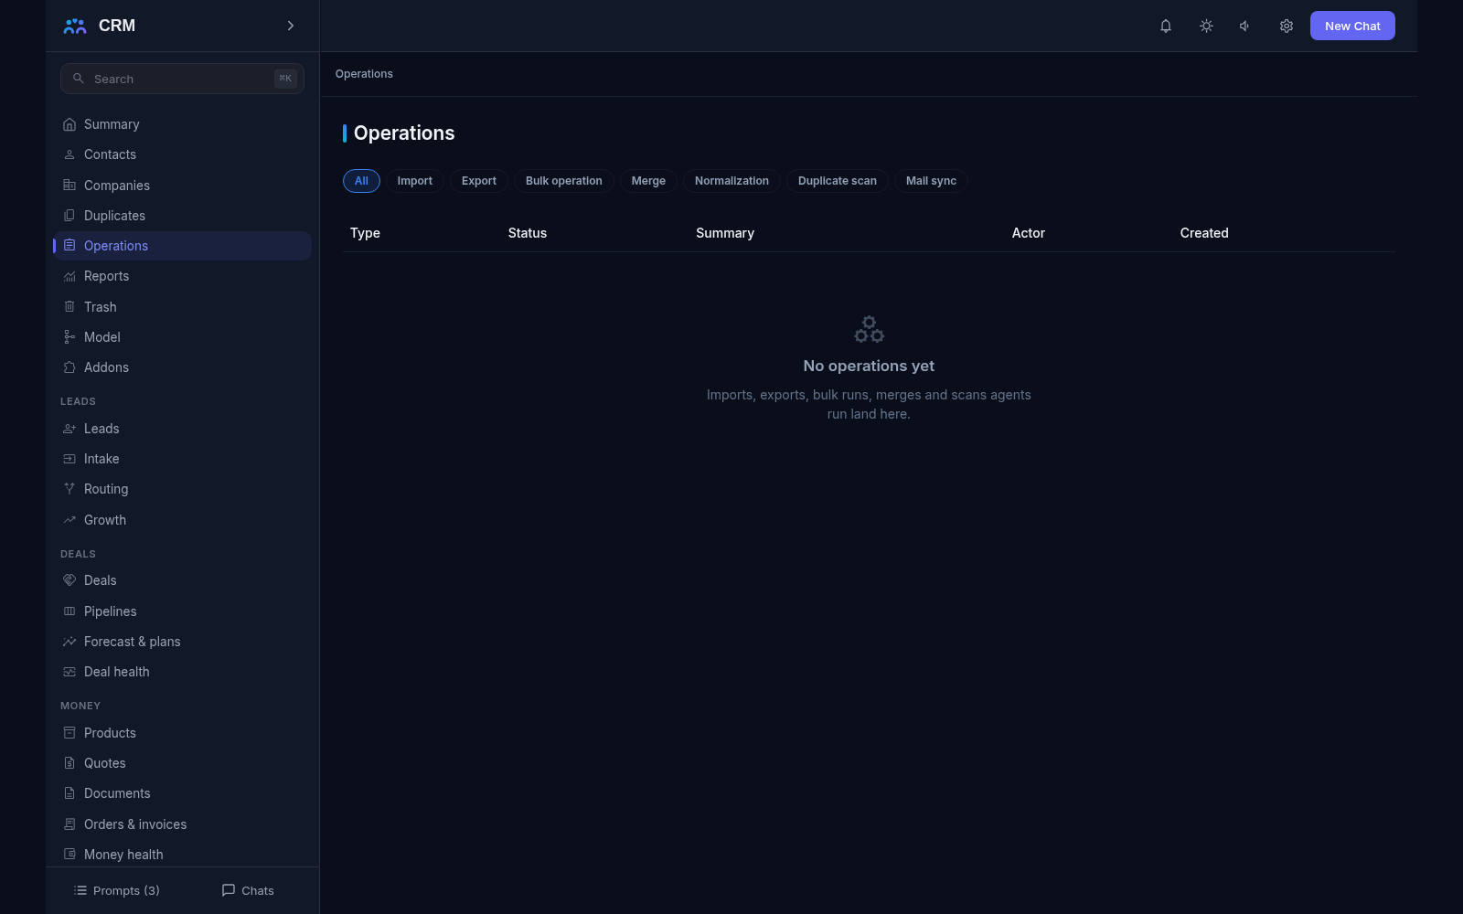Open Growth trend icon
The image size is (1463, 914).
coord(69,520)
